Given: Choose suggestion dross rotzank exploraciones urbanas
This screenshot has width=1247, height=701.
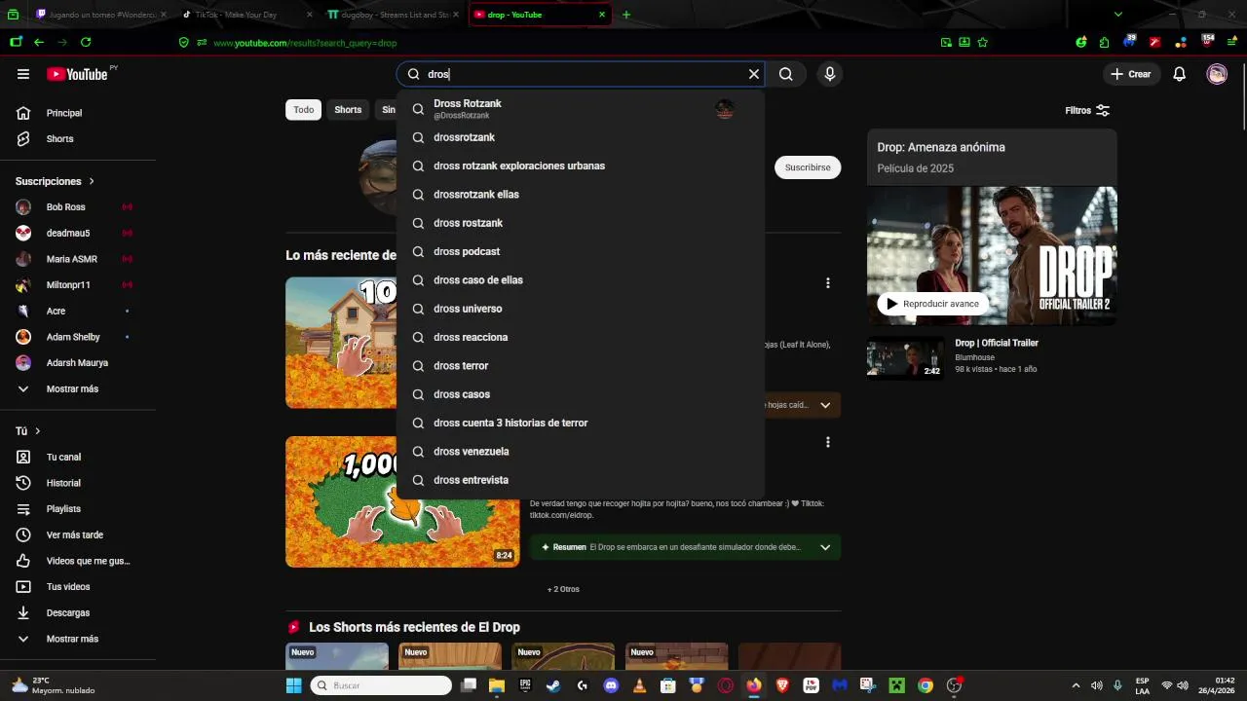Looking at the screenshot, I should pyautogui.click(x=581, y=166).
